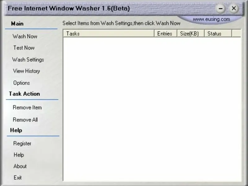Visit the www.eusing.com link
Screen dimensions: 248x186
pos(211,19)
